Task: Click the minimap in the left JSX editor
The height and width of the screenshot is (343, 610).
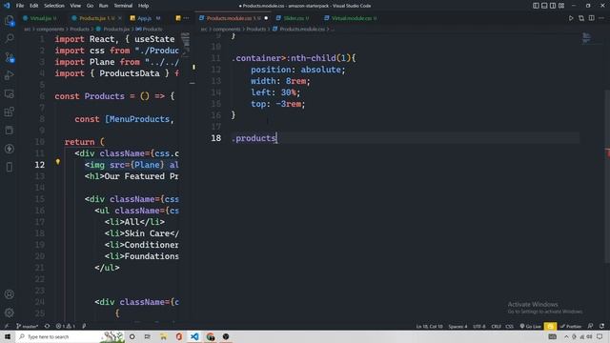Action: click(186, 45)
